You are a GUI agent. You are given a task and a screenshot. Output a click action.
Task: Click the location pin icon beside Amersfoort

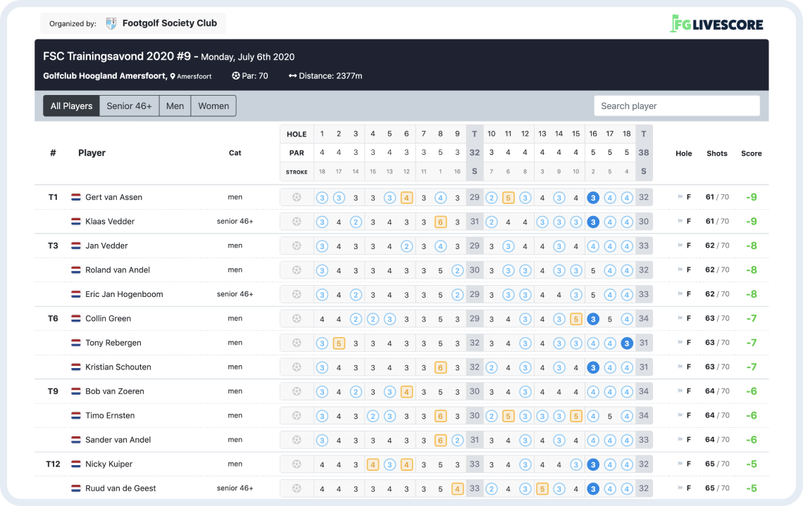[173, 76]
